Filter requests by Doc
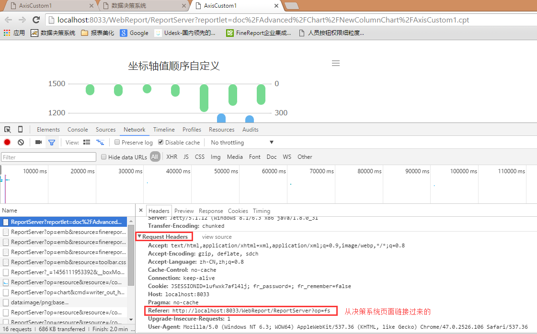The width and height of the screenshot is (537, 334). pos(272,157)
